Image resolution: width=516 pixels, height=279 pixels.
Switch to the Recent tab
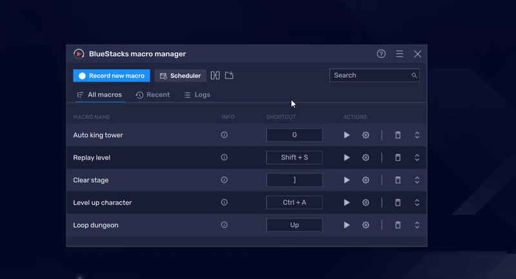[x=153, y=94]
